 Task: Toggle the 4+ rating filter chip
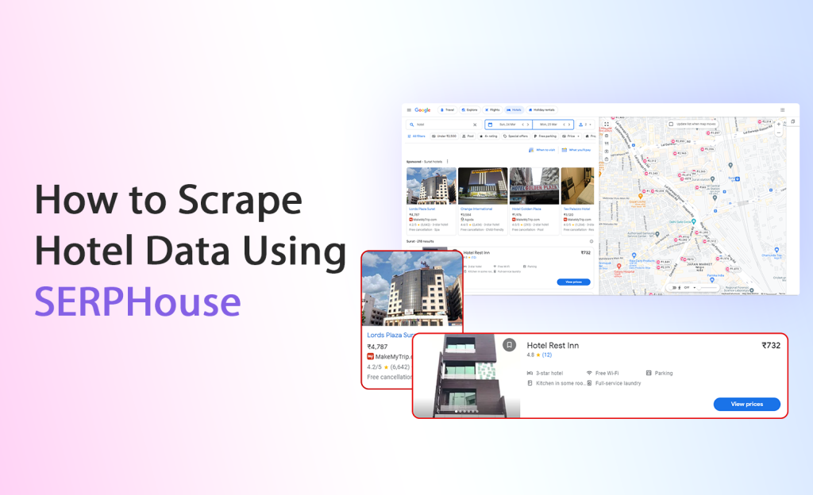click(489, 136)
